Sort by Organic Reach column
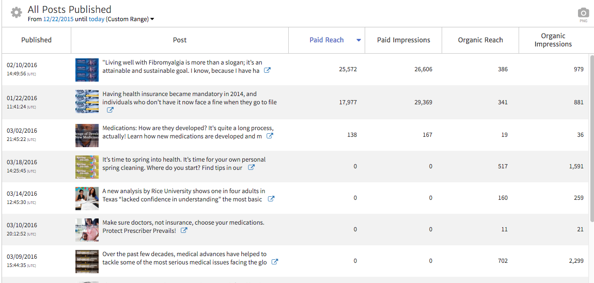594x283 pixels. pos(480,40)
